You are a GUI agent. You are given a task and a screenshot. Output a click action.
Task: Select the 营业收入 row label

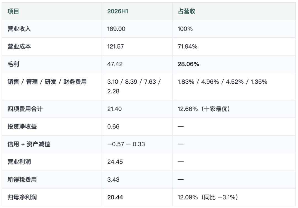19,29
